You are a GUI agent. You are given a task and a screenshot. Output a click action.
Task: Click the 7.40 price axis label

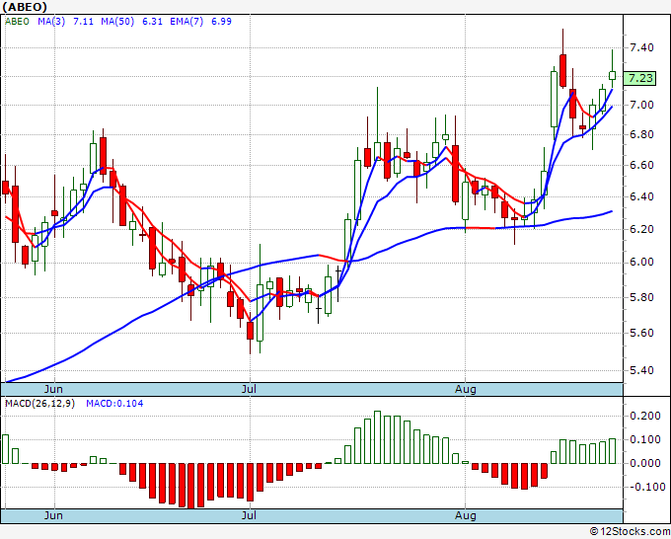pos(642,47)
